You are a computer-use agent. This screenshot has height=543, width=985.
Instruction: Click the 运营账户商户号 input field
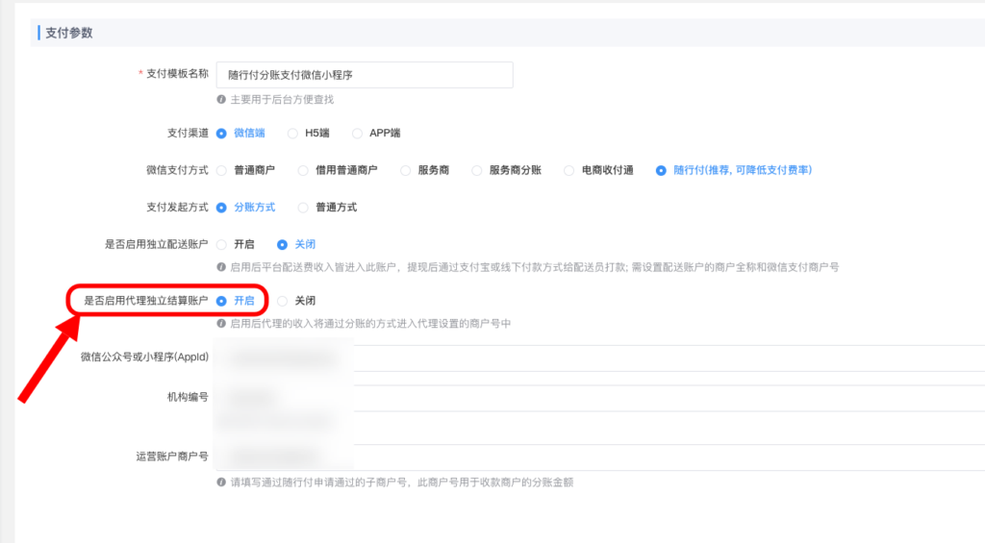(600, 457)
